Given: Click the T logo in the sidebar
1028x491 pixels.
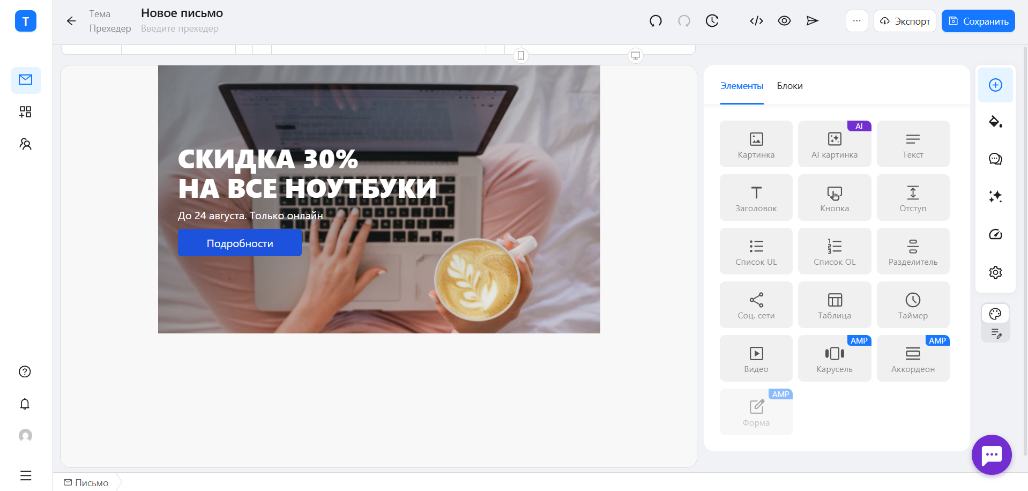Looking at the screenshot, I should coord(25,21).
